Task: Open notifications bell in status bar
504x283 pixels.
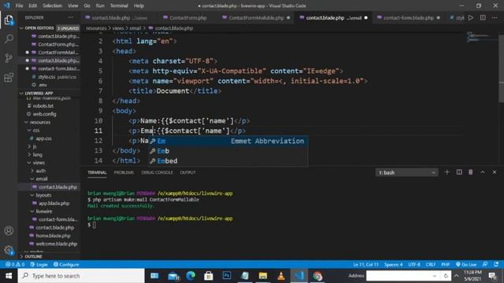Action: [496, 264]
